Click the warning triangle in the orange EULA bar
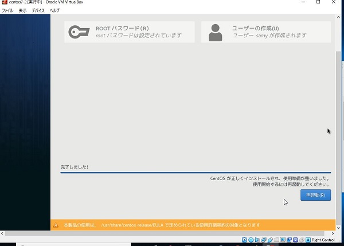Viewport: 344px width, 246px height. click(x=56, y=225)
